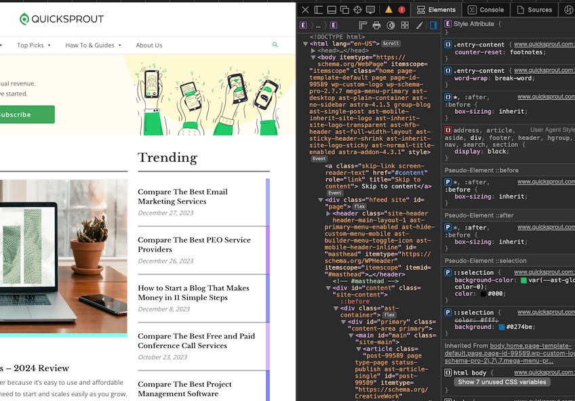The height and width of the screenshot is (401, 575).
Task: Click red User Agent stylesheet rule icon
Action: click(448, 130)
